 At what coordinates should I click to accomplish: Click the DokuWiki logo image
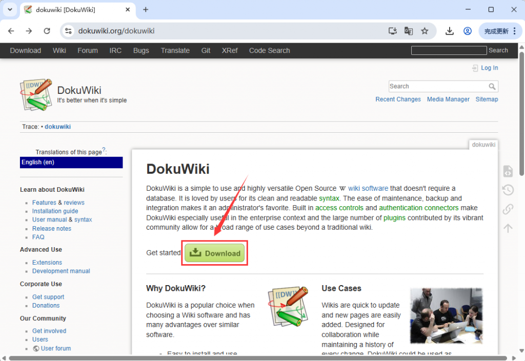pos(36,94)
